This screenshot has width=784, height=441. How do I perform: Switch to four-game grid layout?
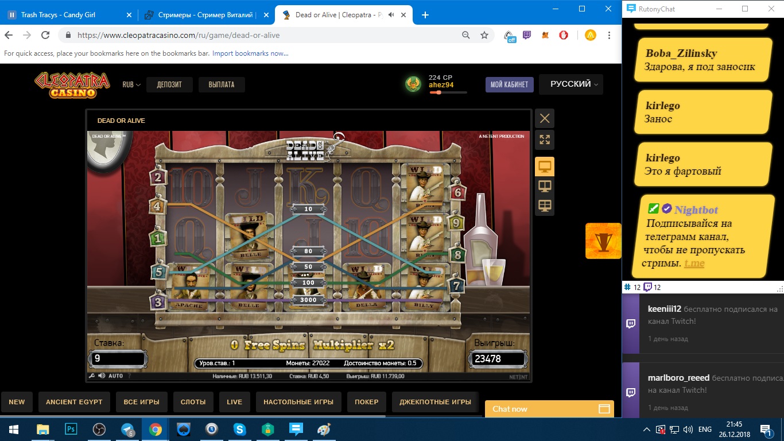click(545, 206)
